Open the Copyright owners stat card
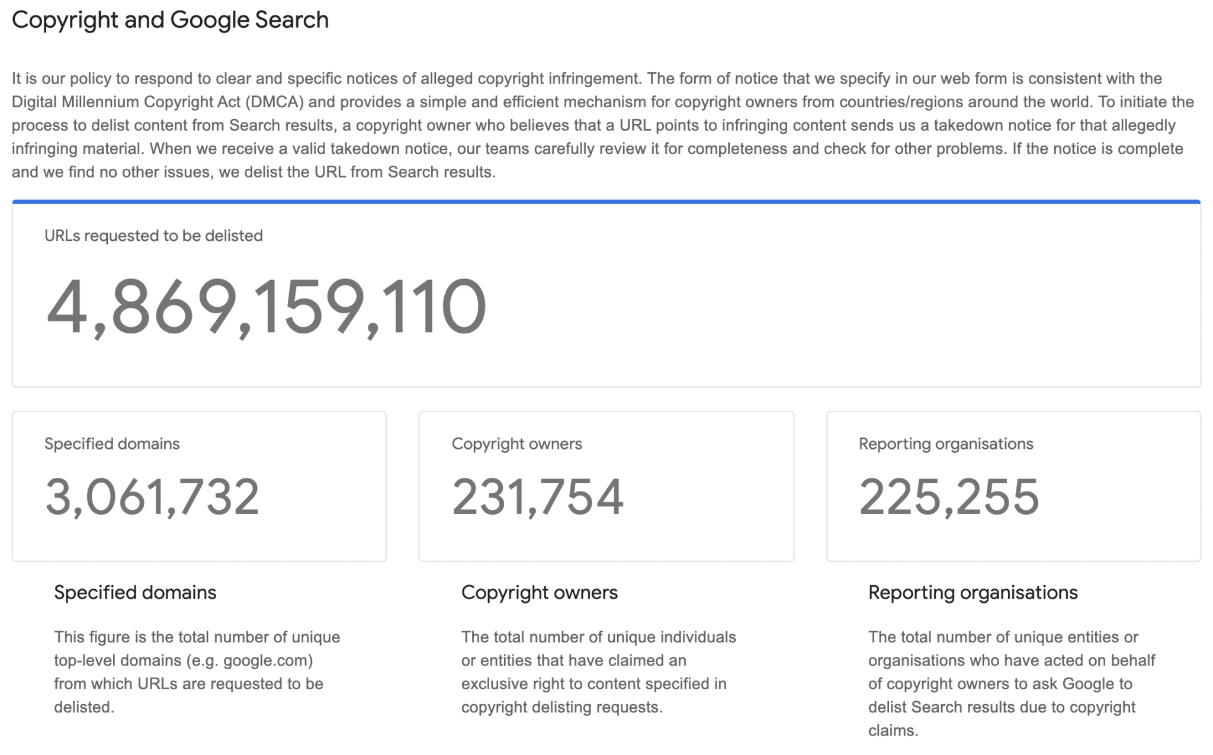 606,486
